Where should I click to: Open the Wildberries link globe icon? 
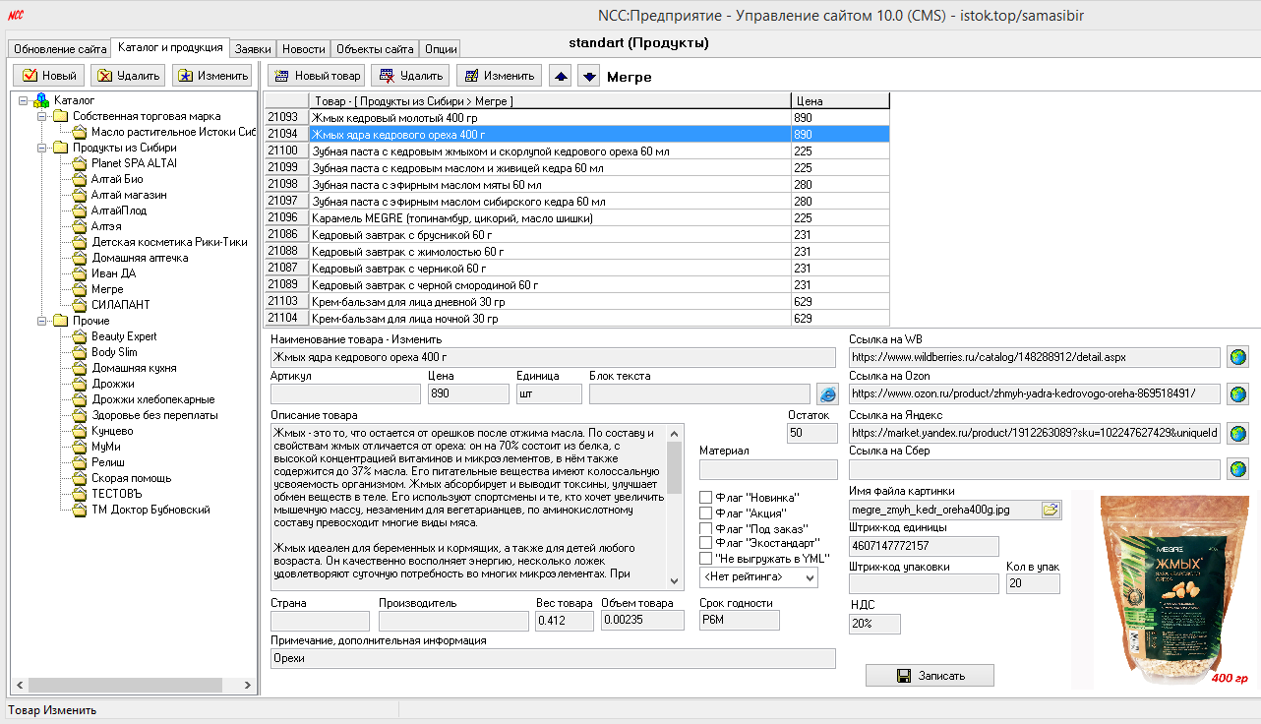pos(1237,357)
